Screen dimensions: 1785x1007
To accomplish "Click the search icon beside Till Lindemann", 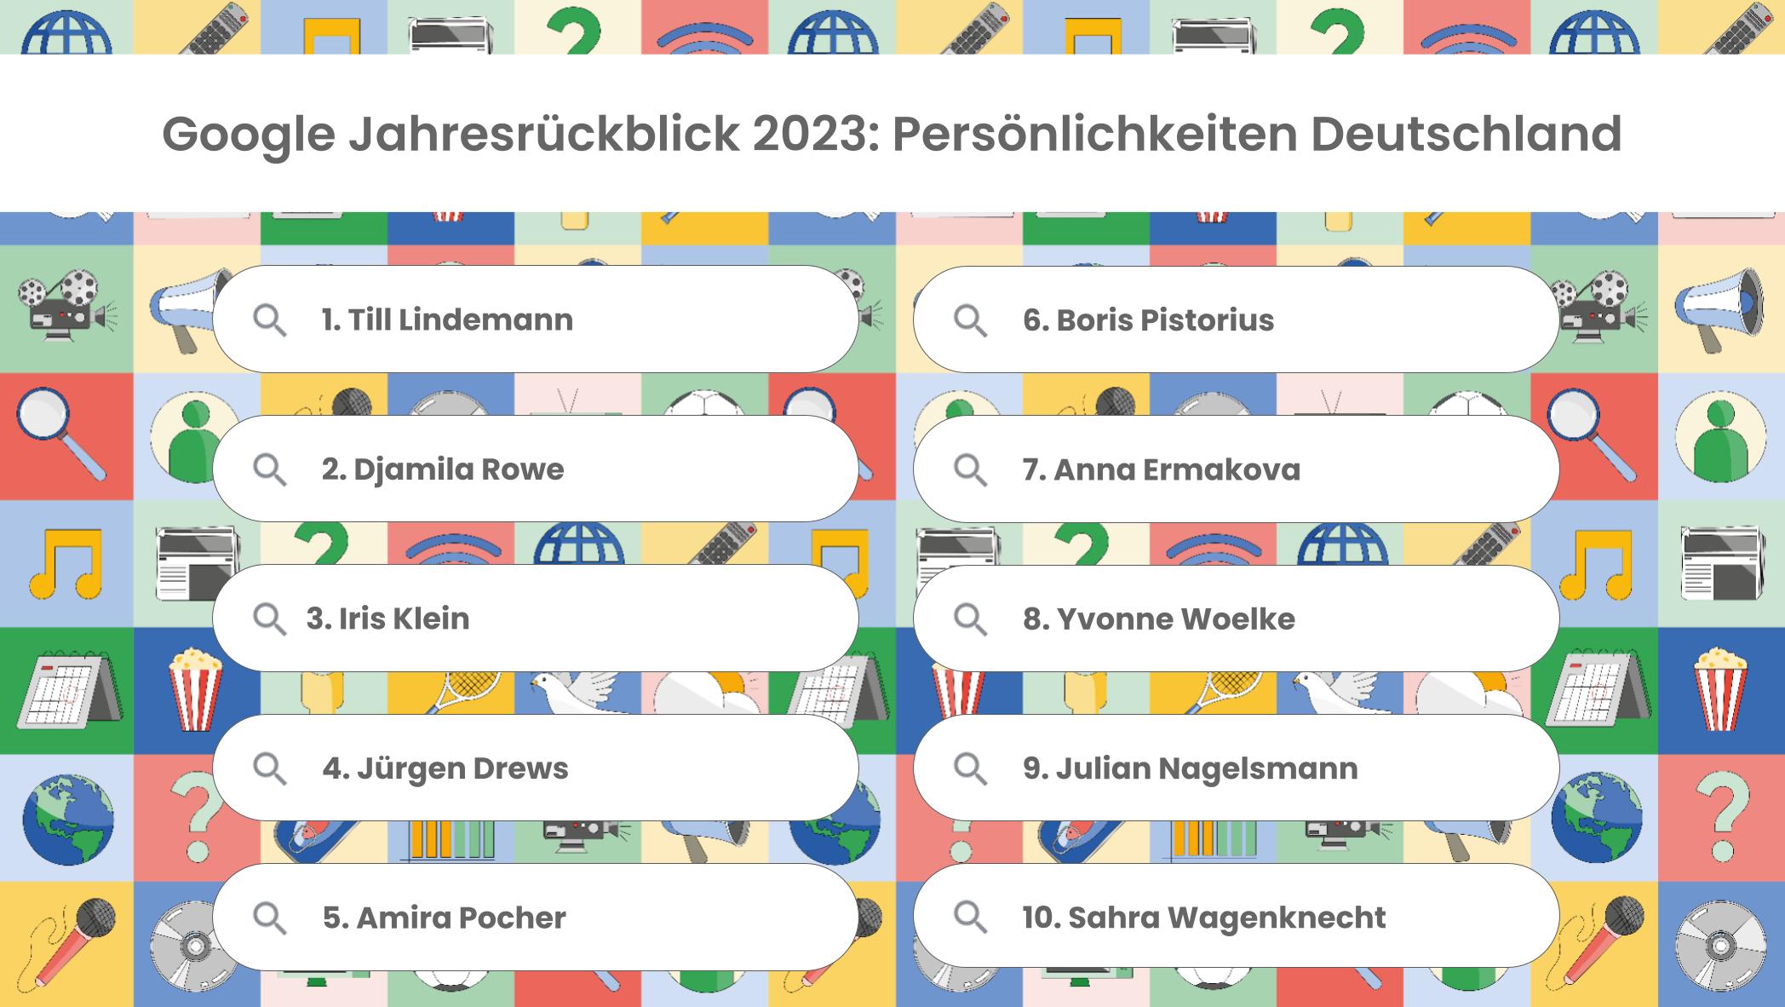I will [x=270, y=320].
